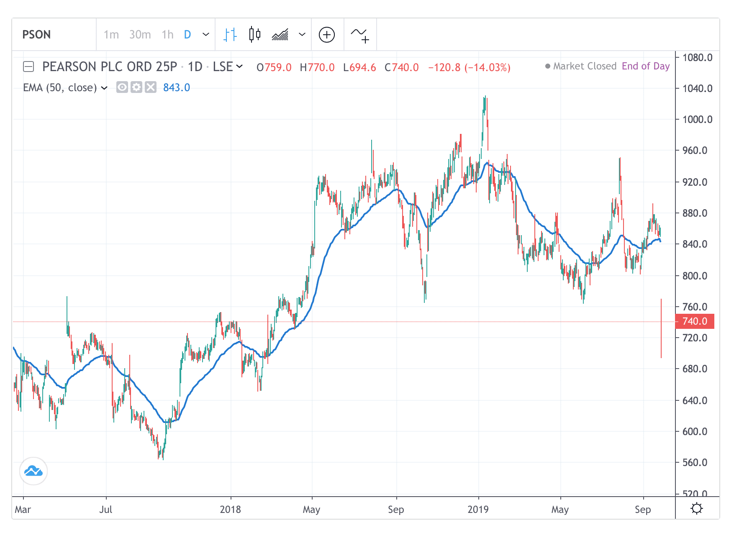734x533 pixels.
Task: Click the open value O759.0
Action: pos(274,67)
